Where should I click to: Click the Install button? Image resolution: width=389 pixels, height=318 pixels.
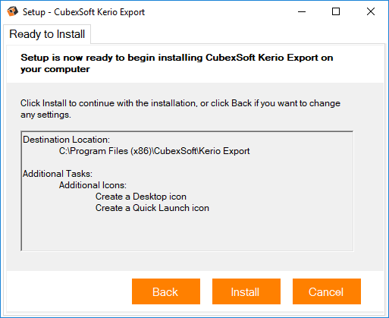(x=246, y=291)
